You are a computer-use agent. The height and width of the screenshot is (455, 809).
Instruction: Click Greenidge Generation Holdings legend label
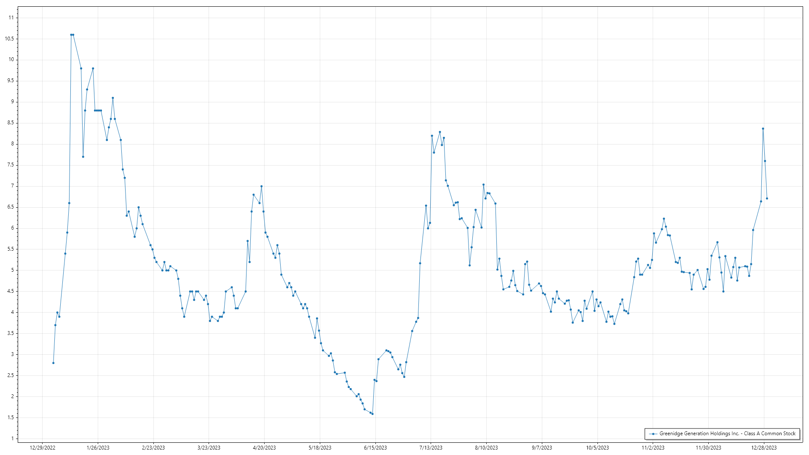[727, 434]
